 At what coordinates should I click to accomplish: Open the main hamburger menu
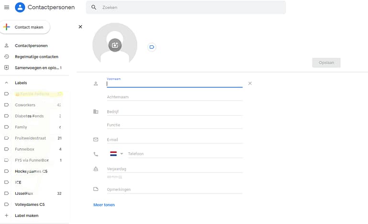(7, 7)
